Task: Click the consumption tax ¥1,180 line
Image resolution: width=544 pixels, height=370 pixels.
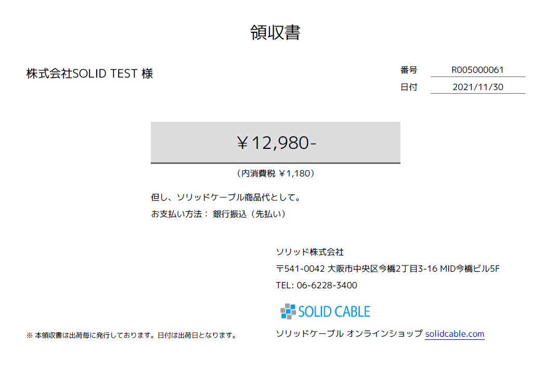Action: [x=276, y=173]
